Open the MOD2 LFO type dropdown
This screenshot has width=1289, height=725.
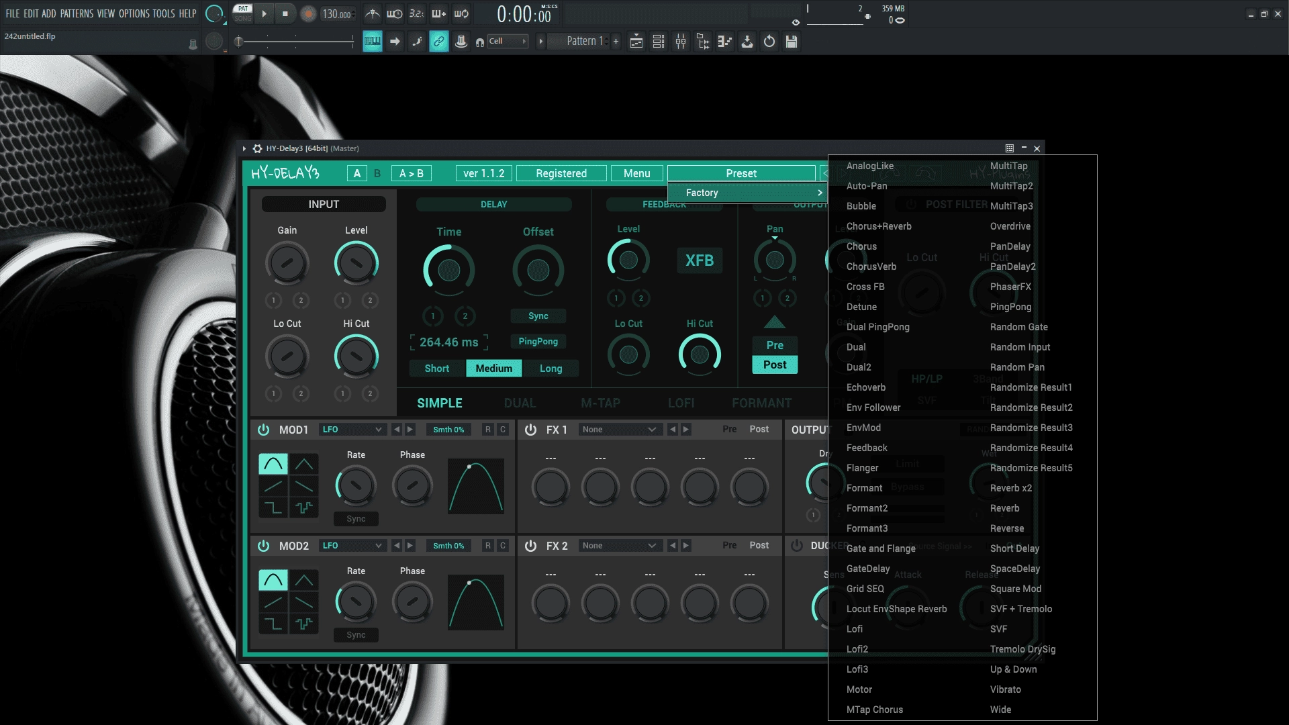tap(352, 546)
